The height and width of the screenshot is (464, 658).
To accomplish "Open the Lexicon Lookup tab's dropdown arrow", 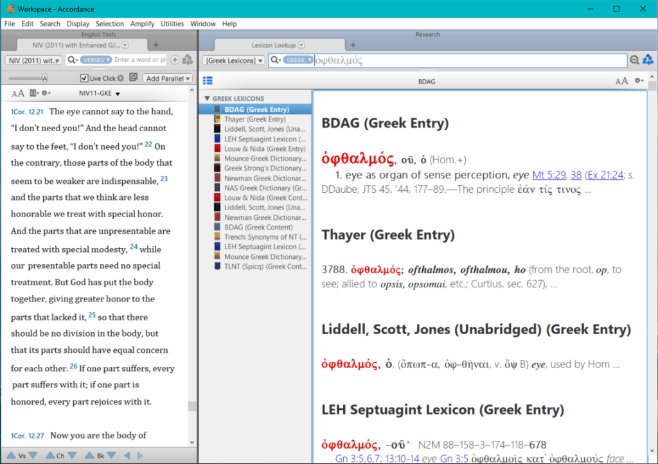I will click(x=301, y=45).
